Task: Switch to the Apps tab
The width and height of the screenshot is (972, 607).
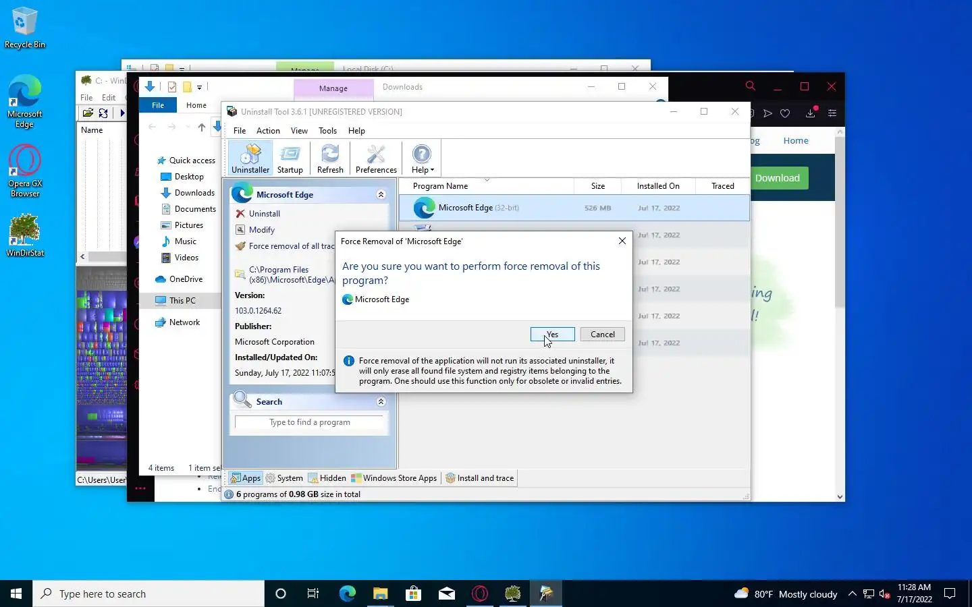Action: [245, 478]
